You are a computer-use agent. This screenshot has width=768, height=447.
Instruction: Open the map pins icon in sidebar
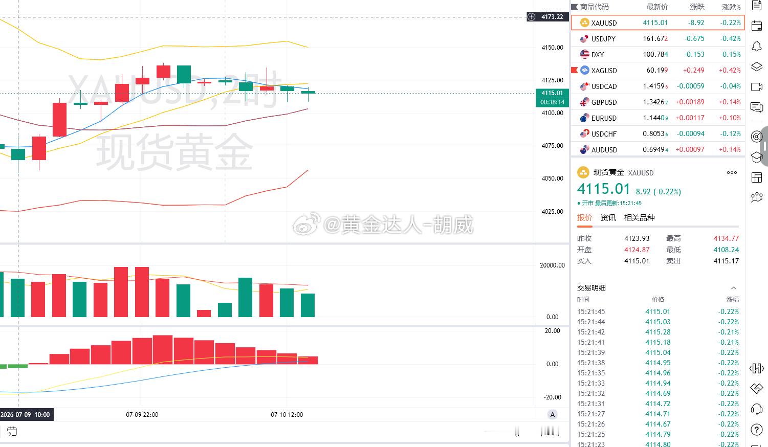pyautogui.click(x=757, y=197)
